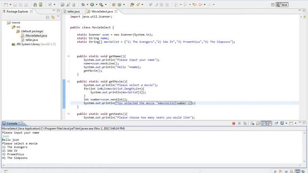The height and width of the screenshot is (173, 308).
Task: Close the Package Explorer view
Action: (31, 12)
